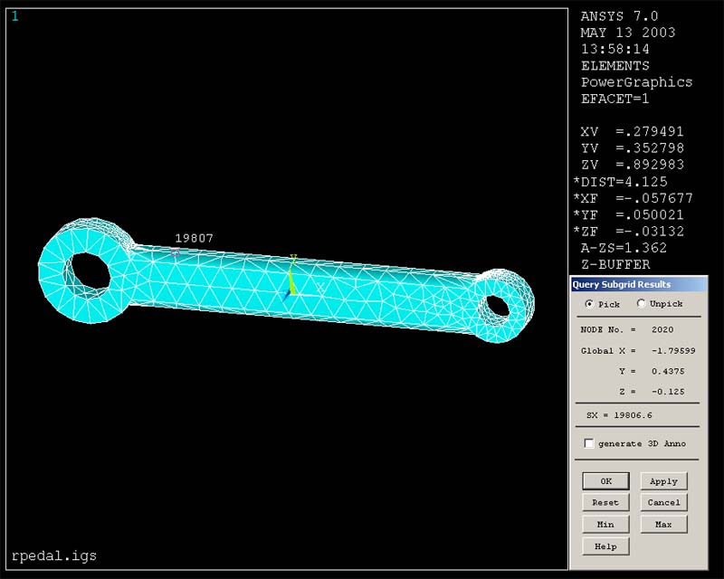724x579 pixels.
Task: Click the ANSYS 7.0 version text
Action: (619, 16)
